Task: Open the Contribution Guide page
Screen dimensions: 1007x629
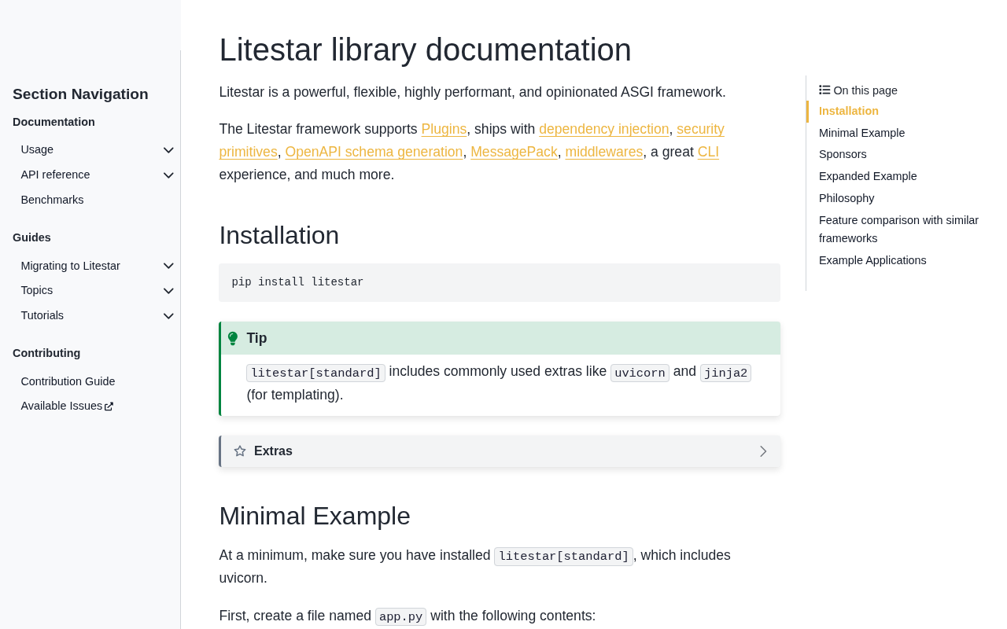Action: point(68,381)
